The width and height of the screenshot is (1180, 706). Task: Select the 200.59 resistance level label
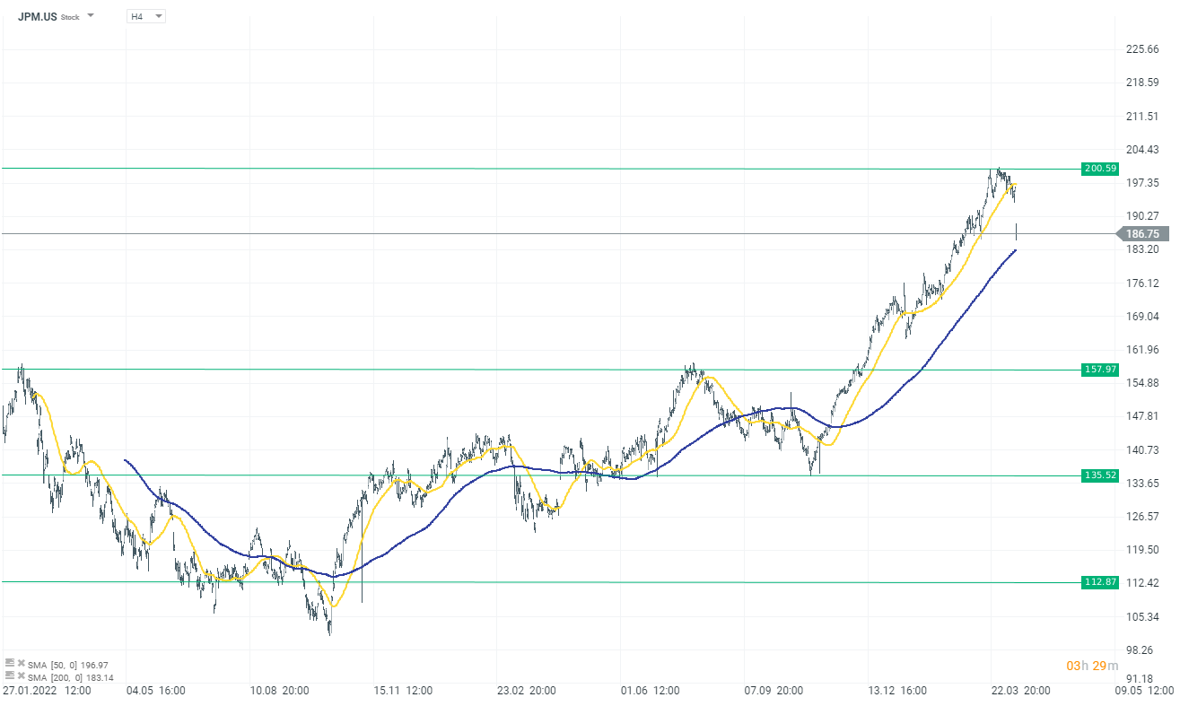click(x=1100, y=169)
